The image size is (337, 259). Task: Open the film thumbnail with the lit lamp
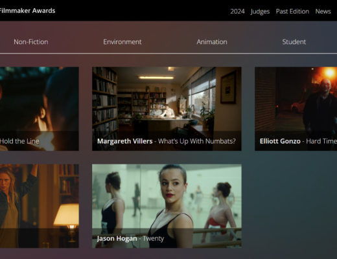coord(40,206)
